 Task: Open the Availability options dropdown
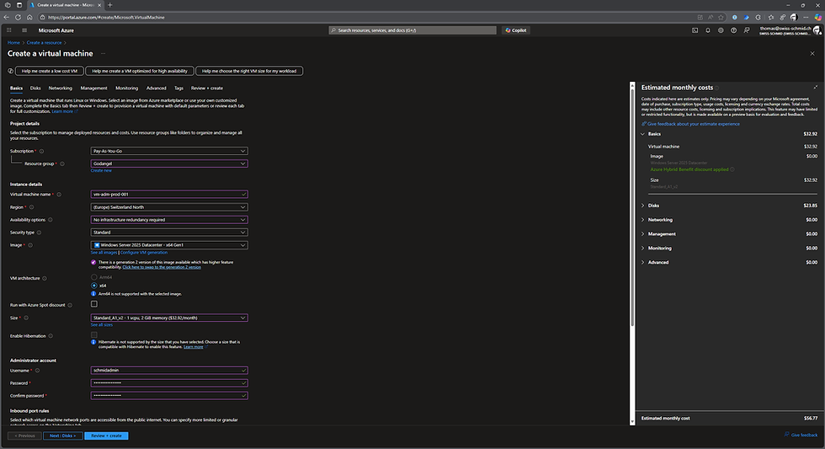click(x=169, y=220)
